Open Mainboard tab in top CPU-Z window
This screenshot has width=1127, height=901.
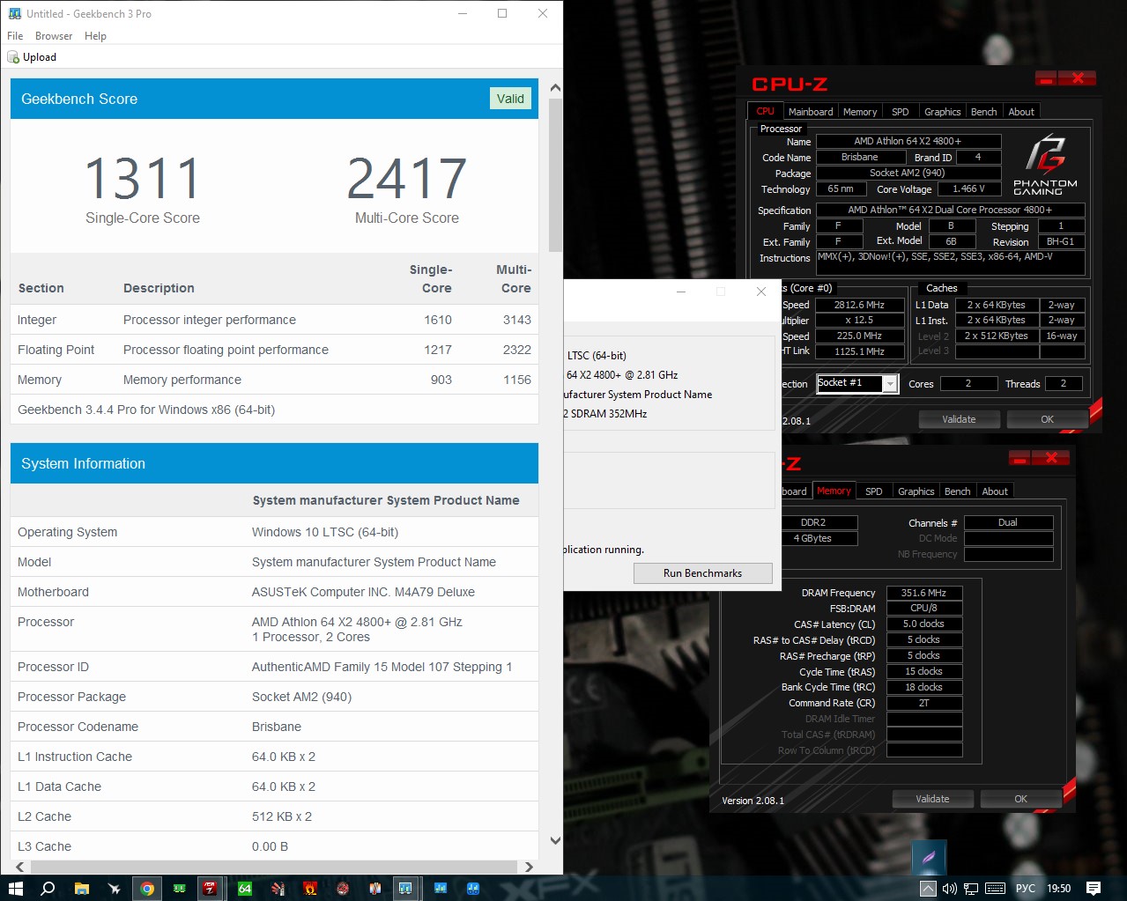point(811,112)
